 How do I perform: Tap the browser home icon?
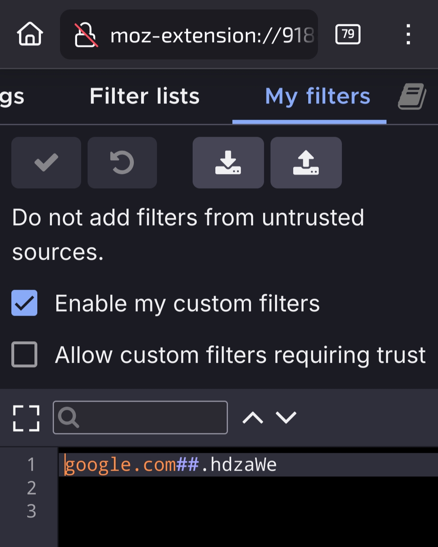tap(30, 34)
